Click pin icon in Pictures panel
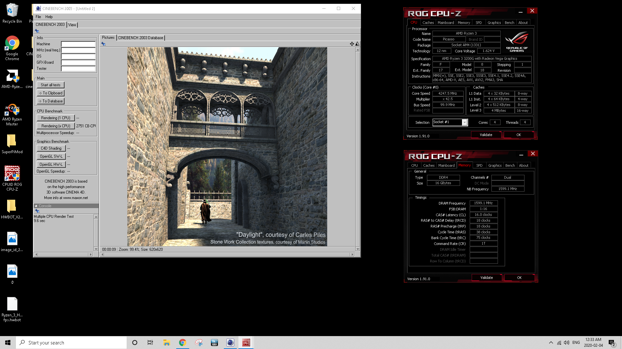 tap(103, 44)
